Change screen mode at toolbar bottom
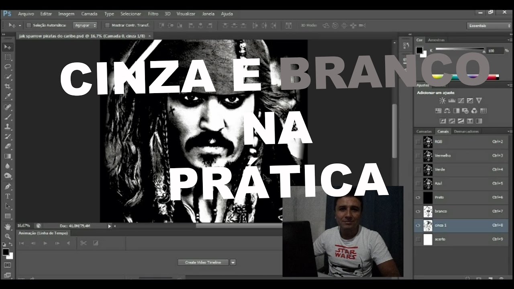This screenshot has height=289, width=514. [7, 275]
